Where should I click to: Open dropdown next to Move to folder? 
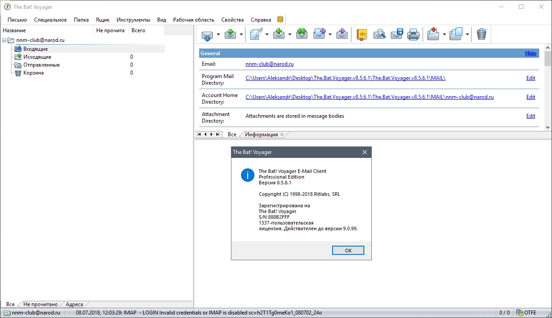[x=445, y=34]
